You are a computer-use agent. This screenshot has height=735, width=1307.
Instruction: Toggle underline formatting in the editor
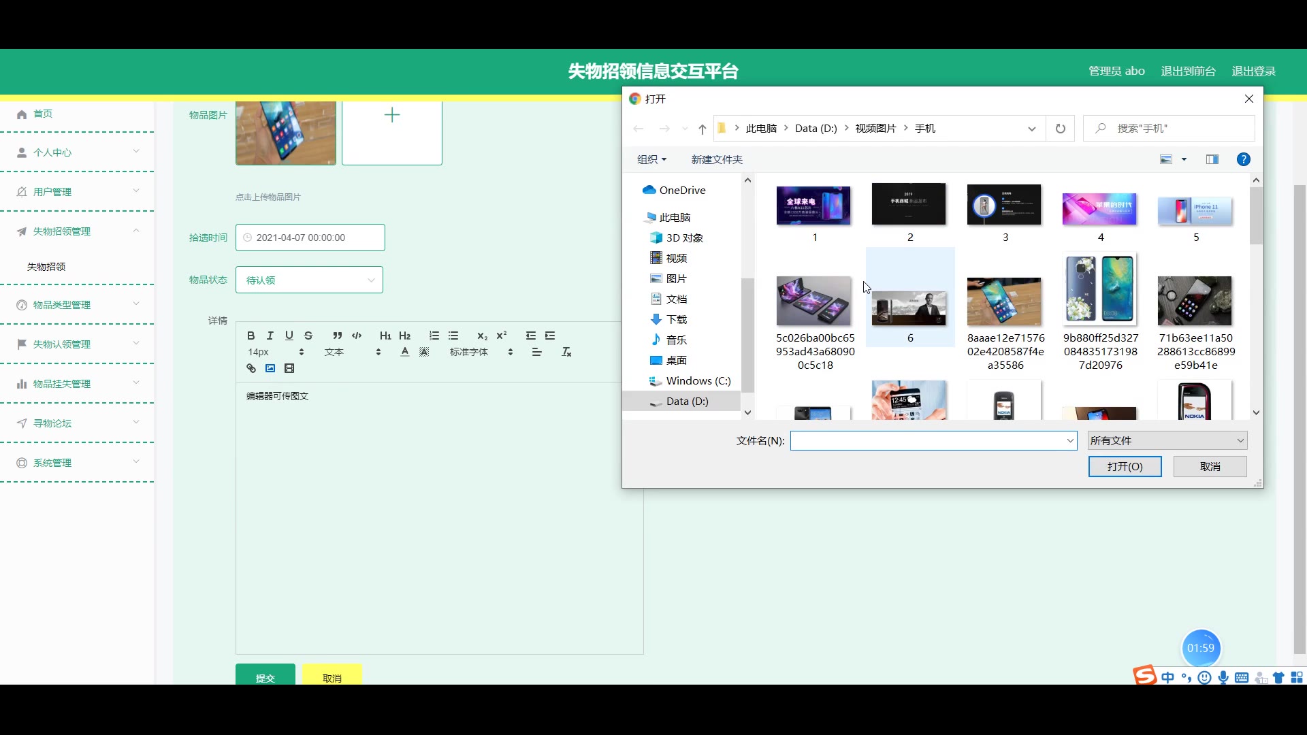(x=289, y=336)
